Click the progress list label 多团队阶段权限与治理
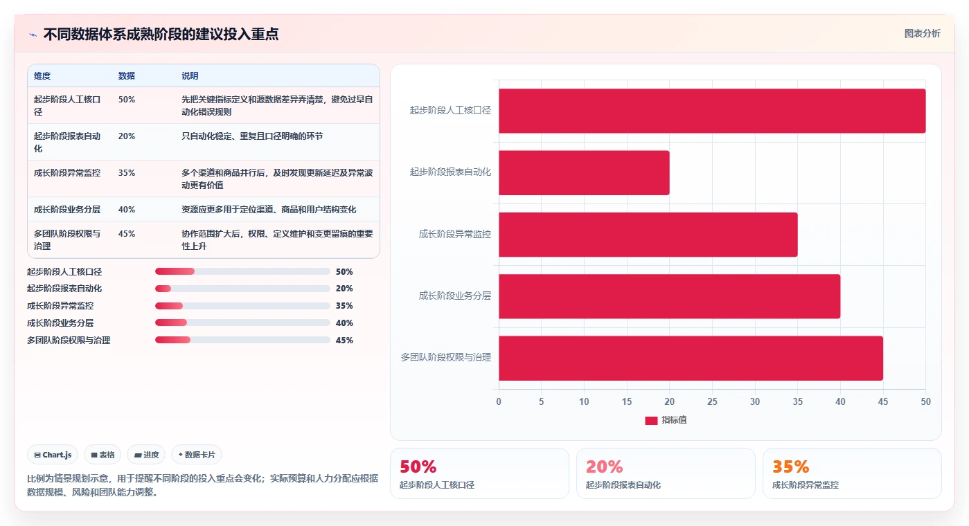This screenshot has height=526, width=969. [69, 341]
